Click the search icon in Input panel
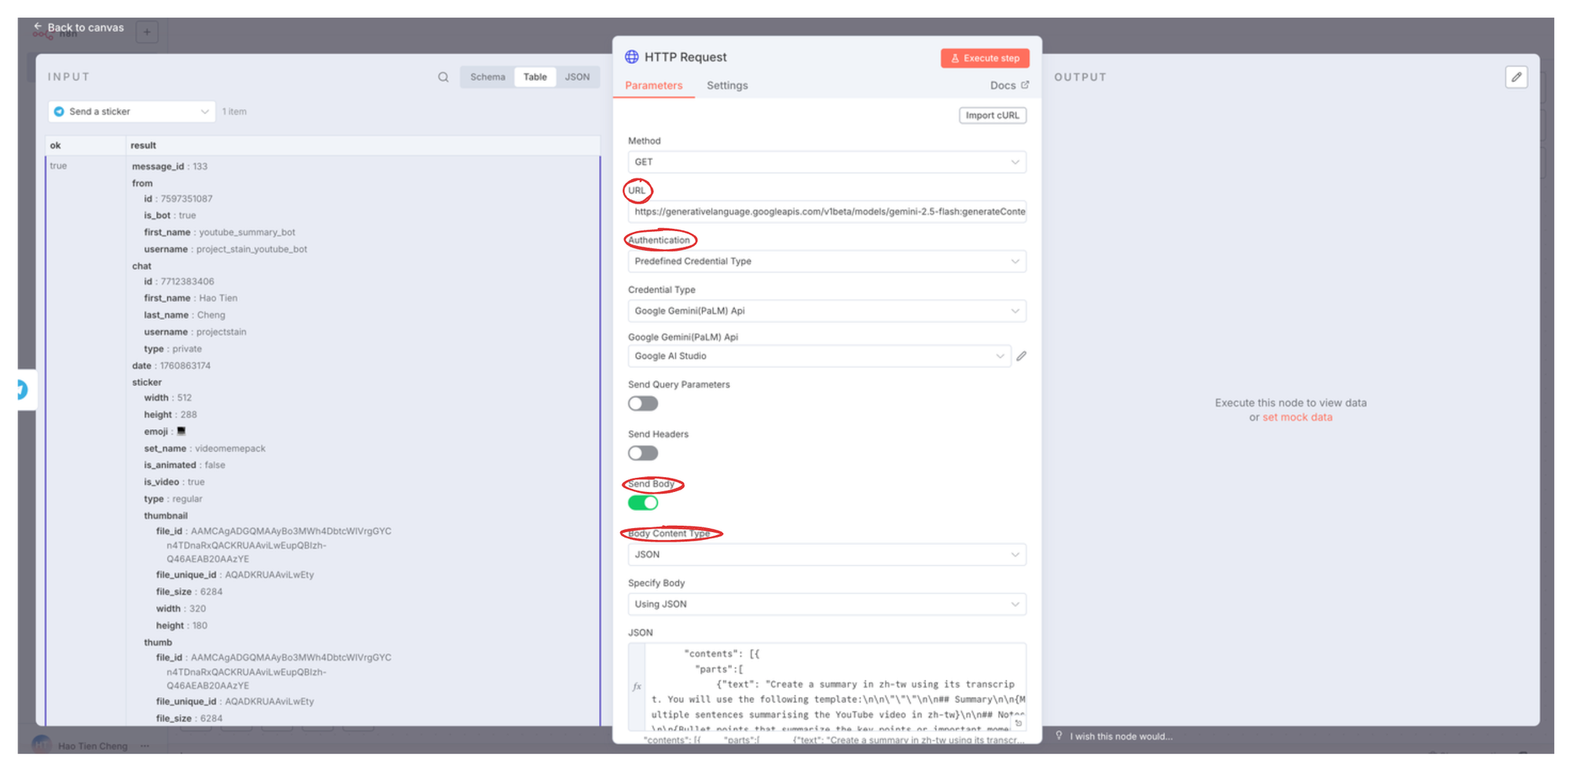Viewport: 1572px width, 771px height. (x=443, y=77)
